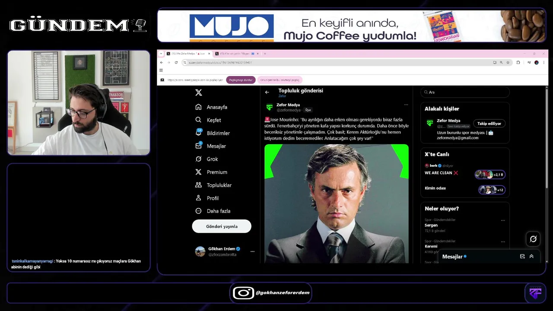Viewport: 553px width, 311px height.
Task: Open Chrome extensions puzzle icon
Action: click(518, 63)
